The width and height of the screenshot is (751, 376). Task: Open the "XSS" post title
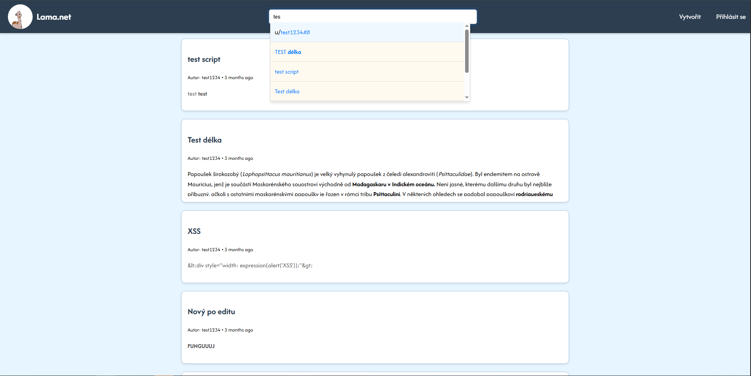[x=194, y=232]
